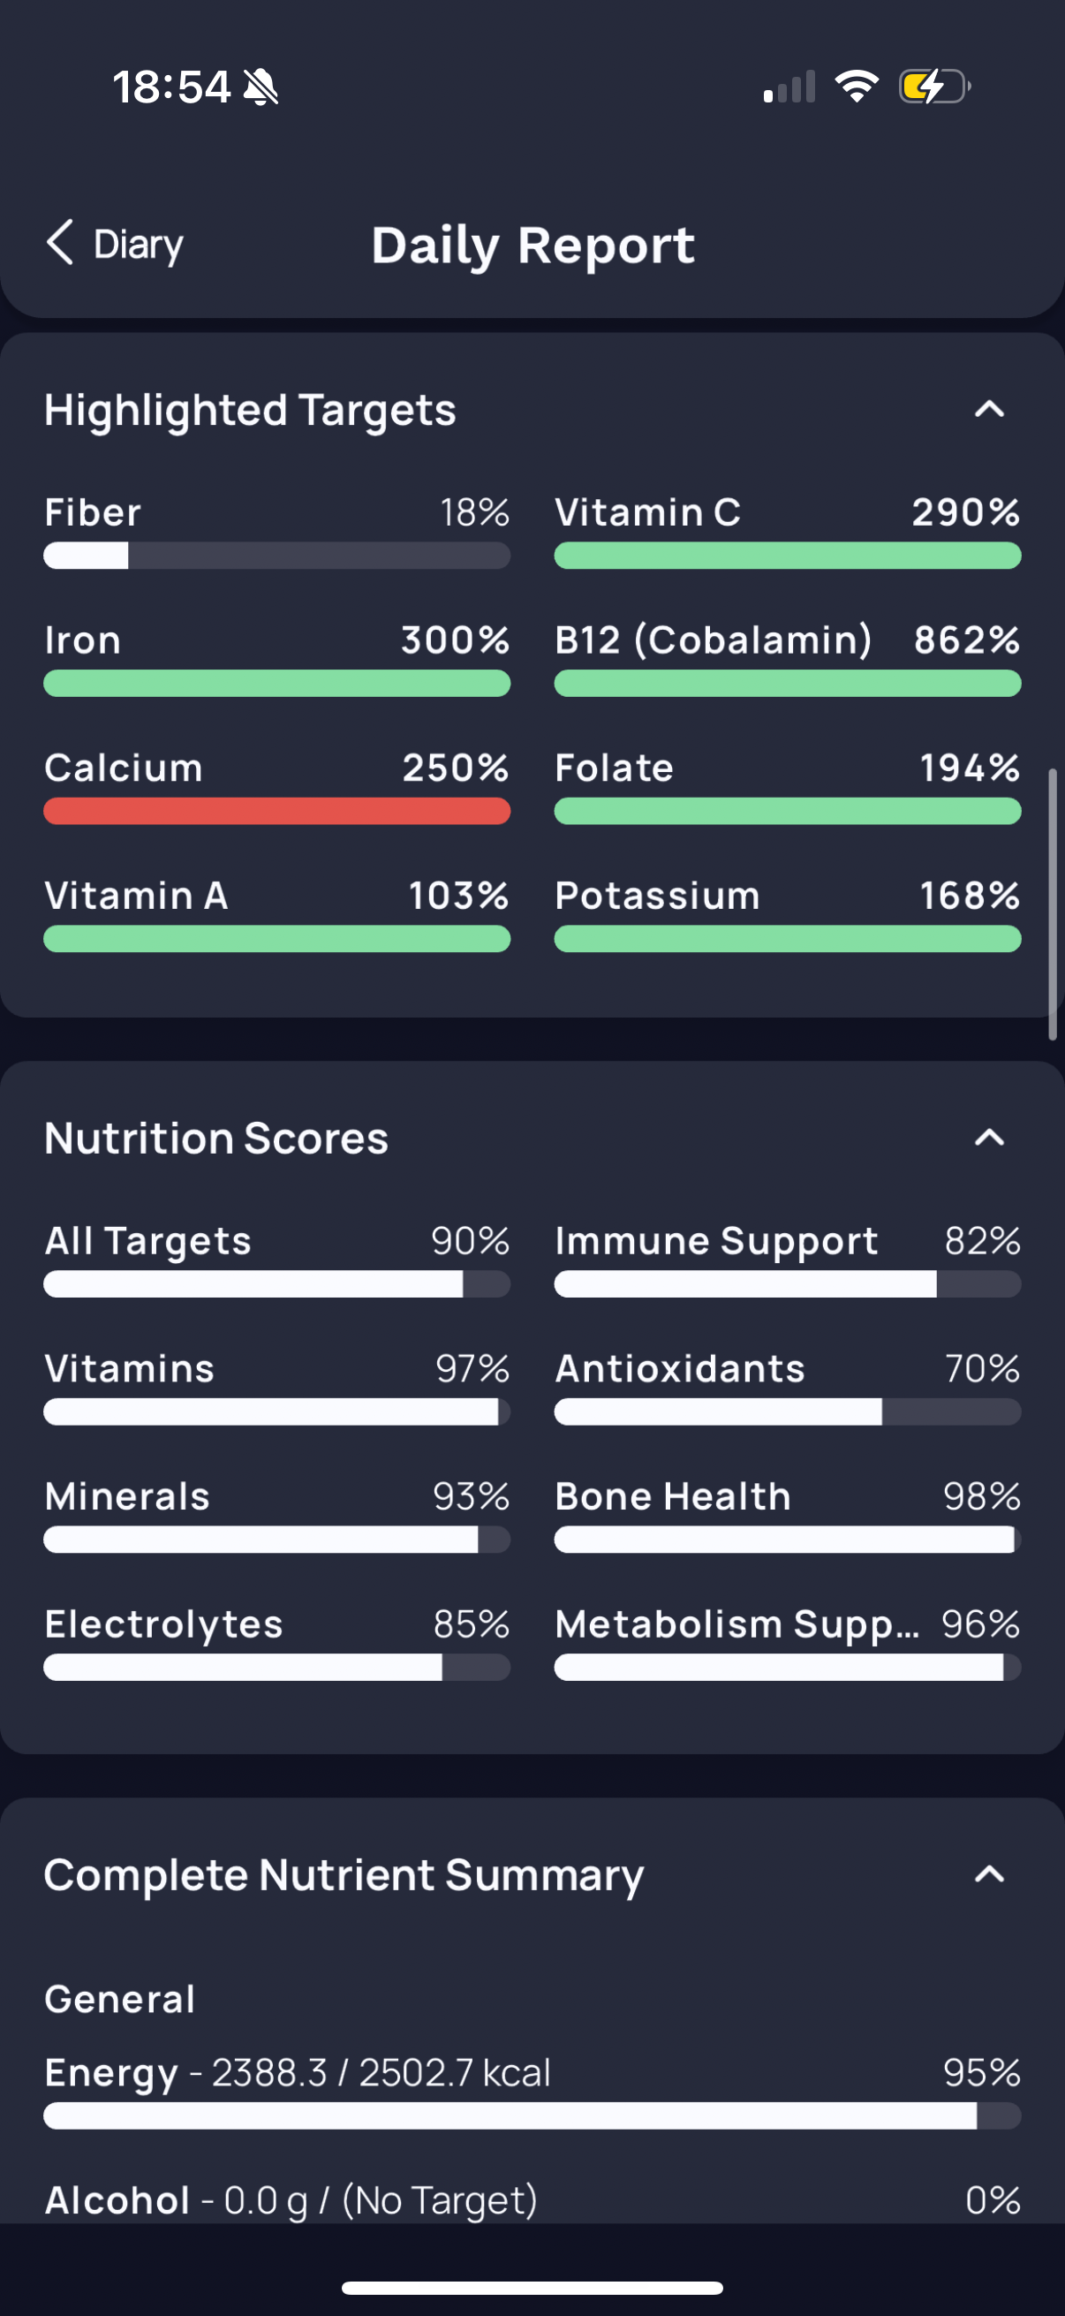The image size is (1065, 2316).
Task: Open the Electrolytes 85% score
Action: [276, 1642]
